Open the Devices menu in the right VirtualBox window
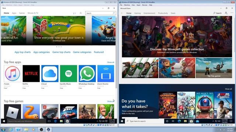The image size is (236, 132). coord(145,5)
